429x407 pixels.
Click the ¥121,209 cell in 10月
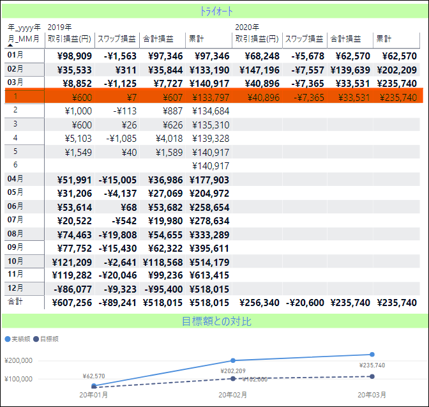tap(72, 263)
